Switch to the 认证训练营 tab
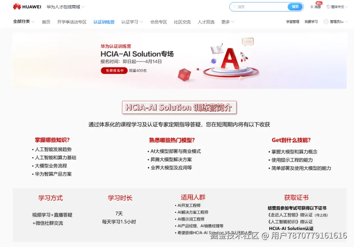Screen dimensions: 354x247 pyautogui.click(x=104, y=22)
